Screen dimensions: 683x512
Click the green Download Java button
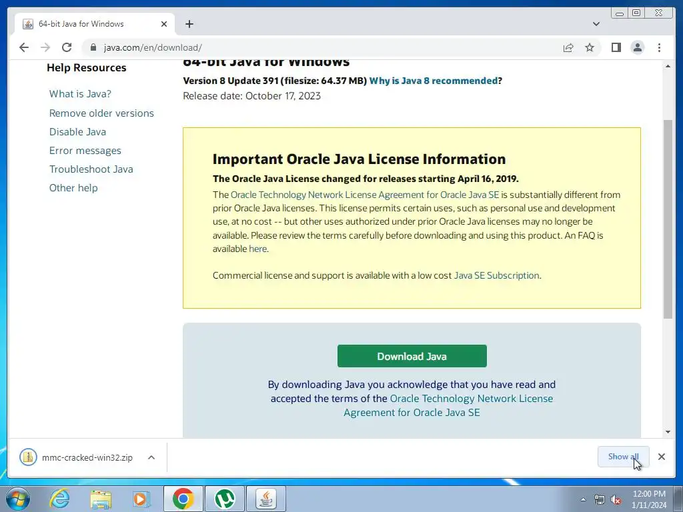coord(412,356)
